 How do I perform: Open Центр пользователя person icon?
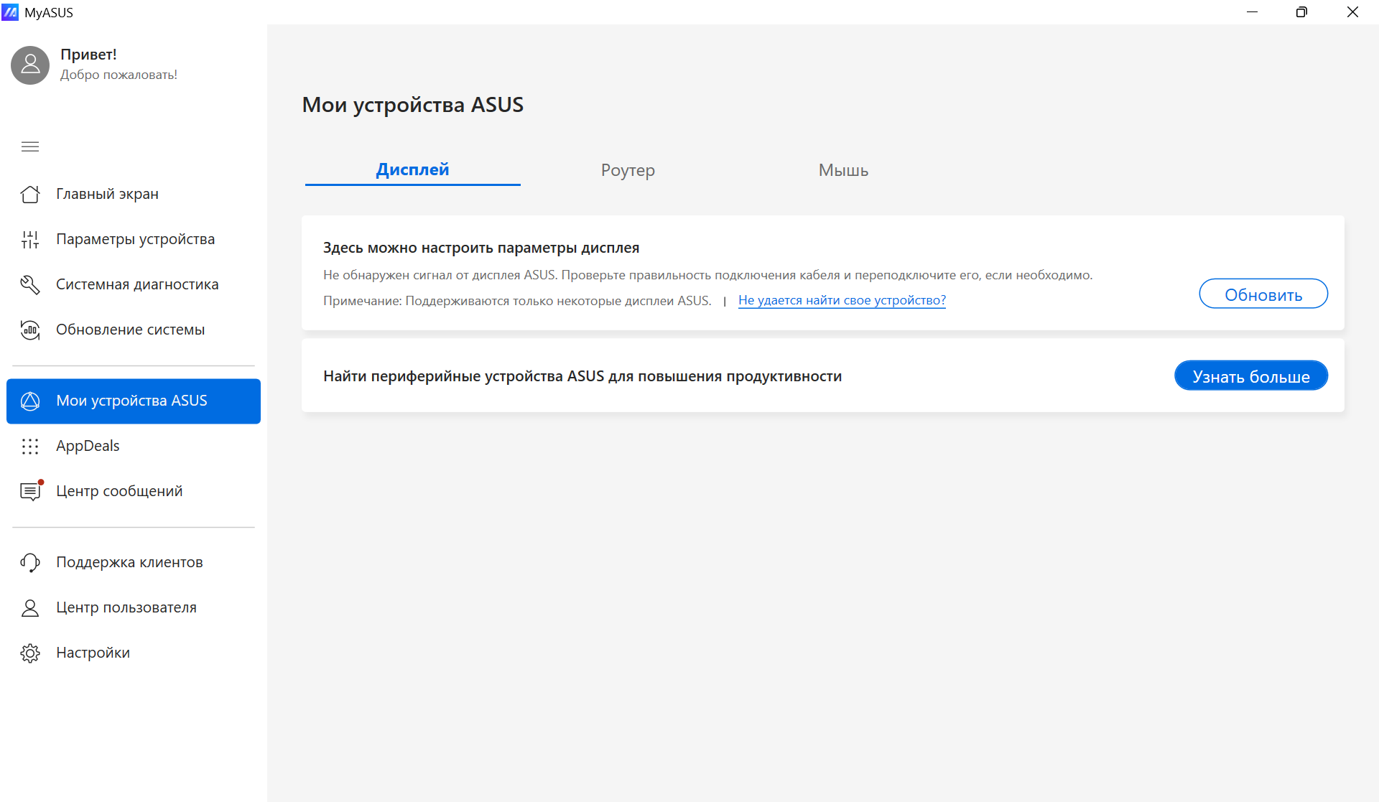click(x=30, y=607)
